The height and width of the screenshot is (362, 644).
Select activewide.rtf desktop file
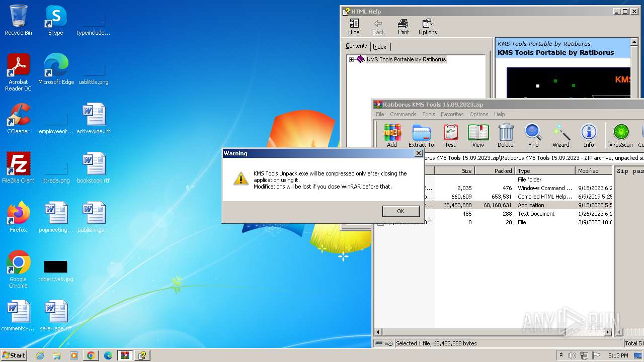click(x=94, y=119)
